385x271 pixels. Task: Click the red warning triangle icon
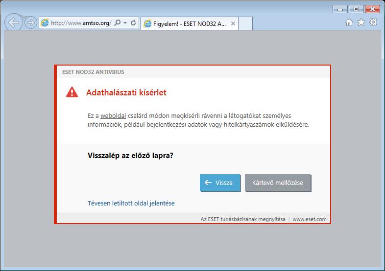click(x=72, y=92)
